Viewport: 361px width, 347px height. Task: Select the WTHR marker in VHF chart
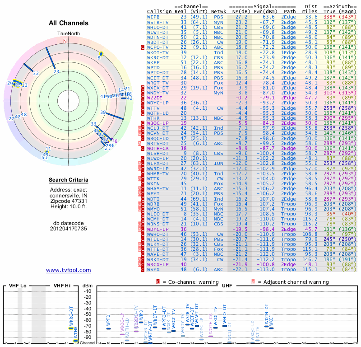pyautogui.click(x=75, y=341)
